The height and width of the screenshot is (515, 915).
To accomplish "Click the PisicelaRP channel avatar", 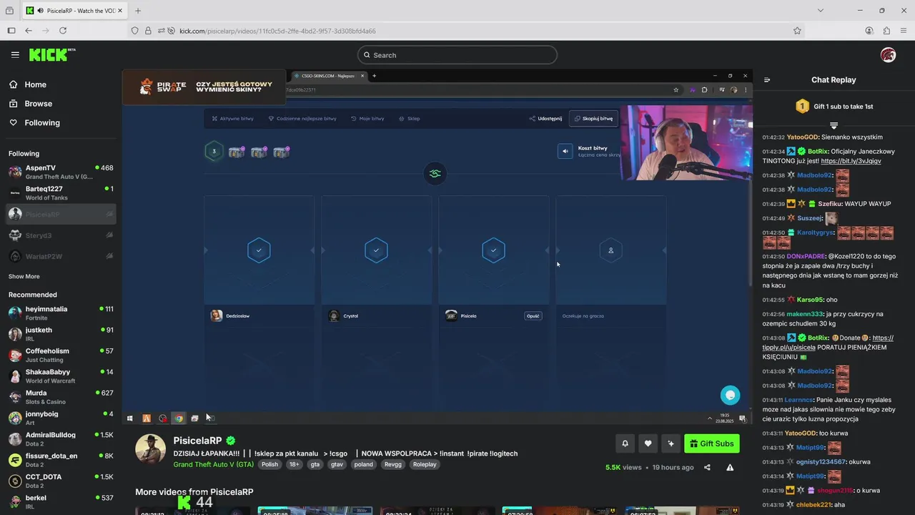I will pos(150,448).
